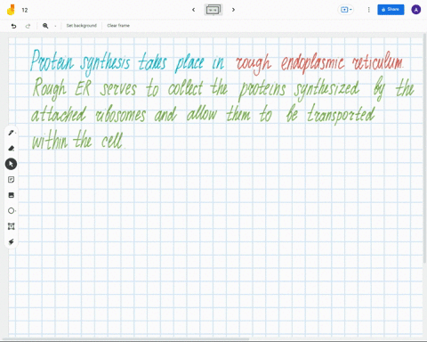427x342 pixels.
Task: Click the vertical scrollbar on the right
Action: [x=425, y=149]
